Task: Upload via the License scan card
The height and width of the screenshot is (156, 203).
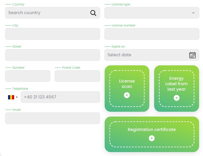Action: click(x=127, y=89)
